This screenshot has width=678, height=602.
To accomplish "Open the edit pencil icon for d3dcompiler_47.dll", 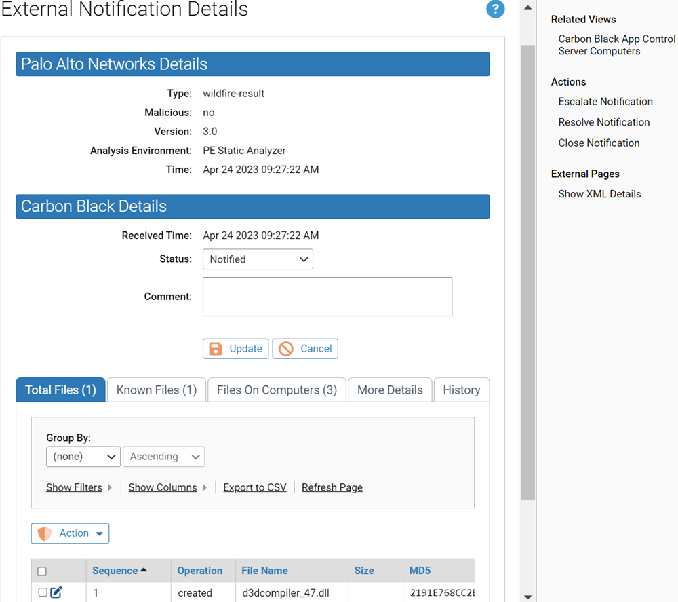I will (x=57, y=592).
